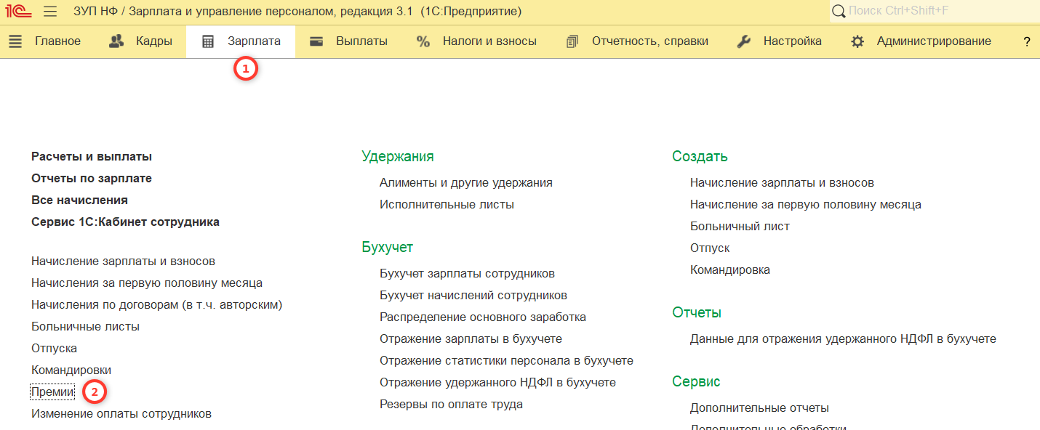Click the Отчетность, справки documents icon
Image resolution: width=1040 pixels, height=430 pixels.
coord(572,41)
